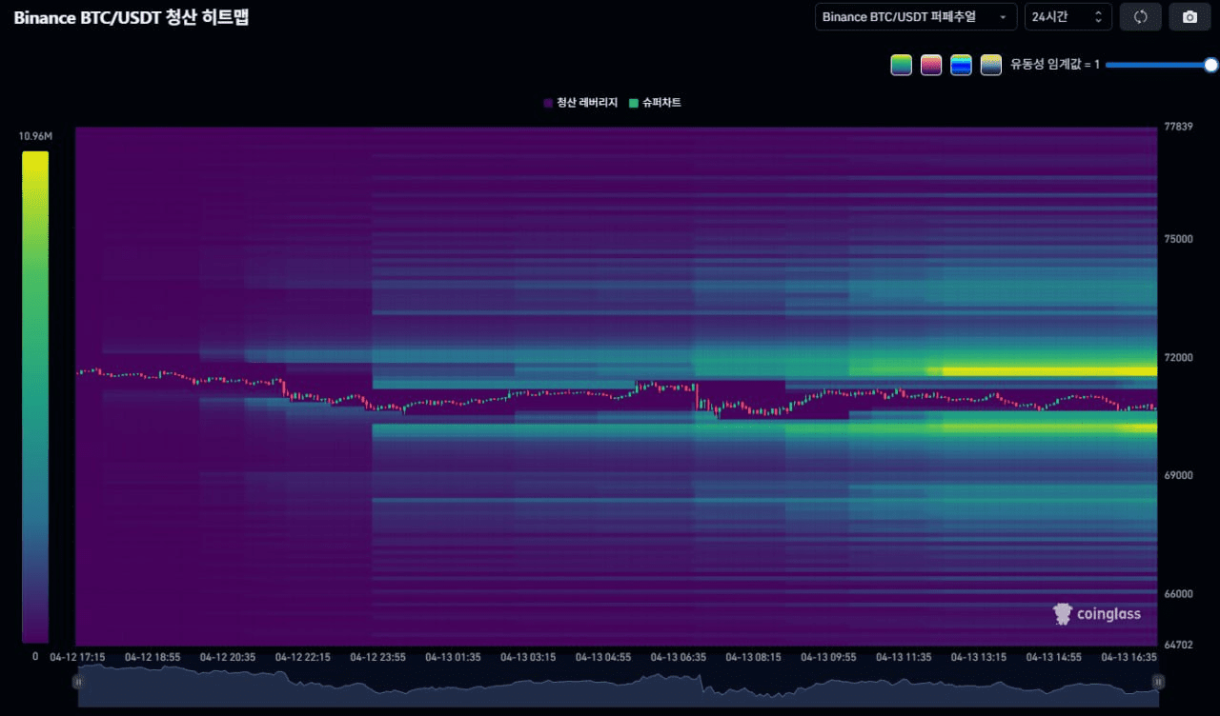Click the Binance BTC/USDT 청산 히트맵 title
Image resolution: width=1220 pixels, height=716 pixels.
pyautogui.click(x=132, y=17)
